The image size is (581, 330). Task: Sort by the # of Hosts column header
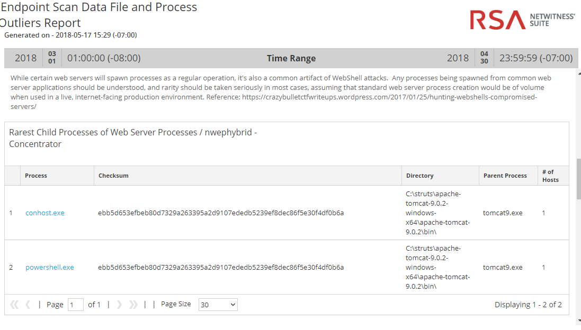point(550,176)
